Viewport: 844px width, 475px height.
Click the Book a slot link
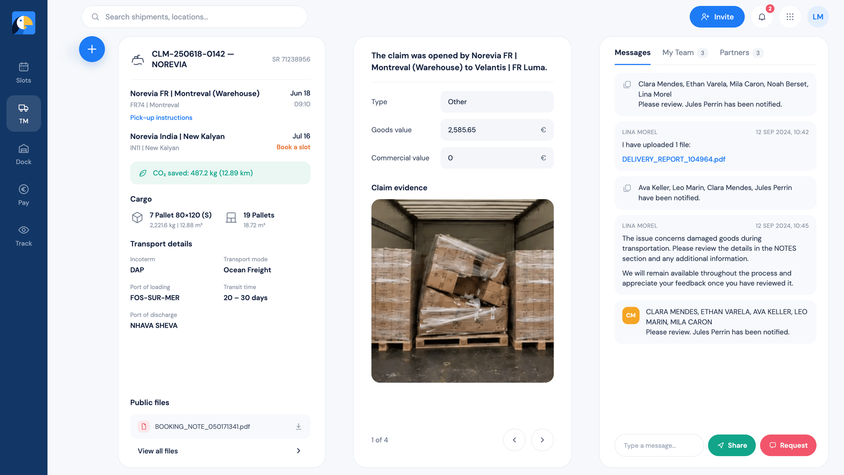(293, 147)
